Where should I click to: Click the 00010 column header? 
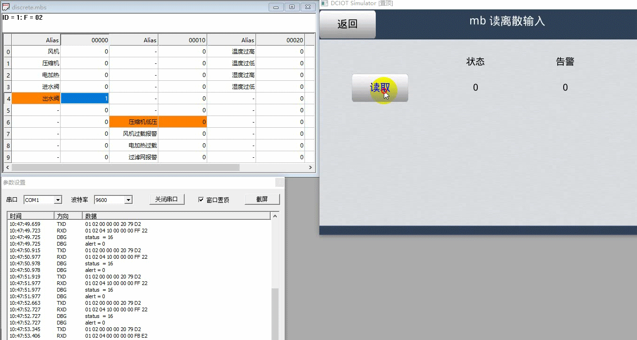tap(183, 40)
